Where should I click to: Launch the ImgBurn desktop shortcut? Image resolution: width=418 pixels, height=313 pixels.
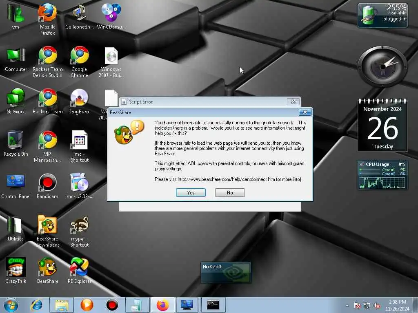point(80,101)
